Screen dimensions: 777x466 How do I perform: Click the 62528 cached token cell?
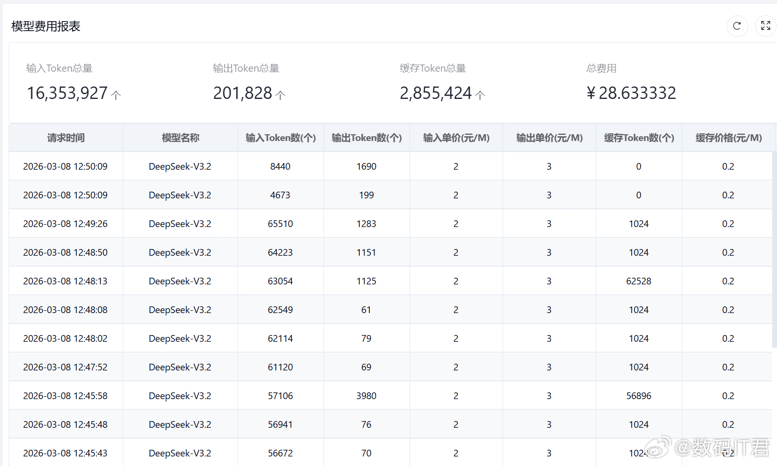point(638,281)
